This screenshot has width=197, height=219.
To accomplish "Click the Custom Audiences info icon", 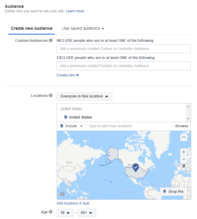I will [51, 41].
